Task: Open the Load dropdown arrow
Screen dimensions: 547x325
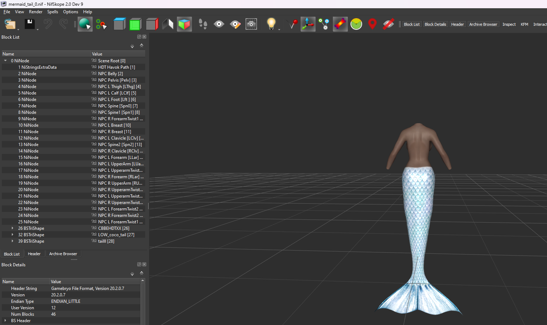Action: (18, 29)
